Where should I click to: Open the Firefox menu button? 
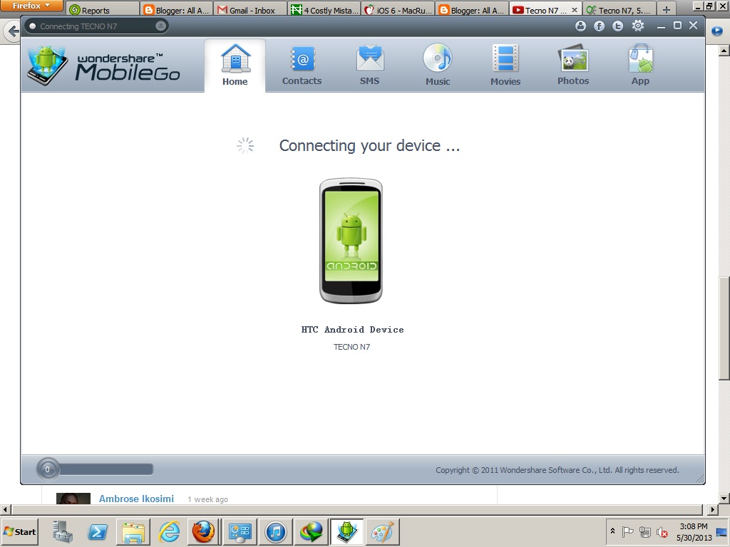(x=31, y=6)
